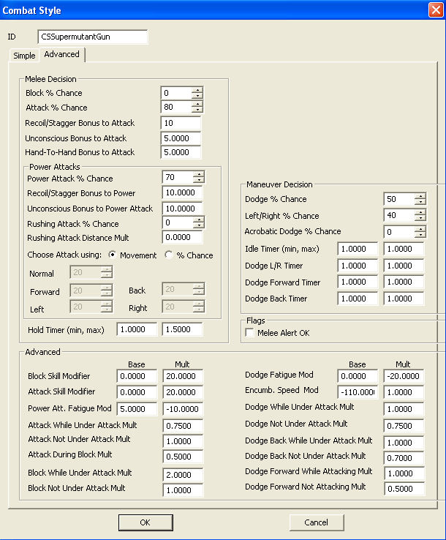The height and width of the screenshot is (540, 446).
Task: Increase Attack % Chance with up arrow
Action: 197,104
